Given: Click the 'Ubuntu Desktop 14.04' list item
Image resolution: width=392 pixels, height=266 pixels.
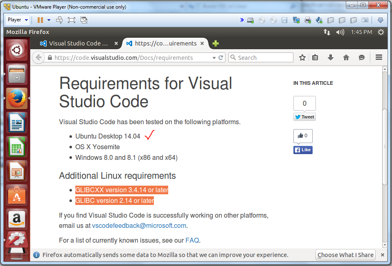Looking at the screenshot, I should pos(108,136).
